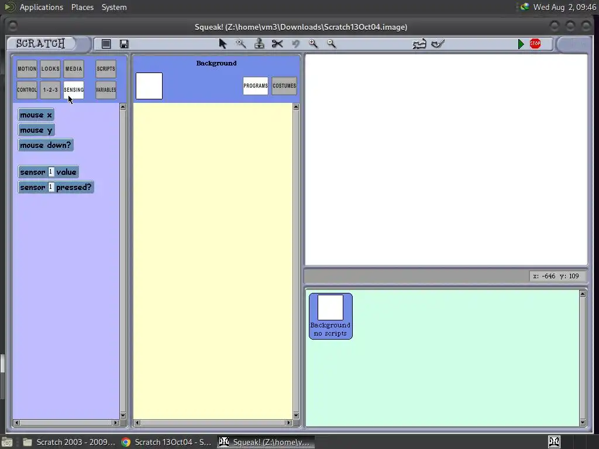Select the Background sprite in sprite list
599x449 pixels.
click(331, 316)
